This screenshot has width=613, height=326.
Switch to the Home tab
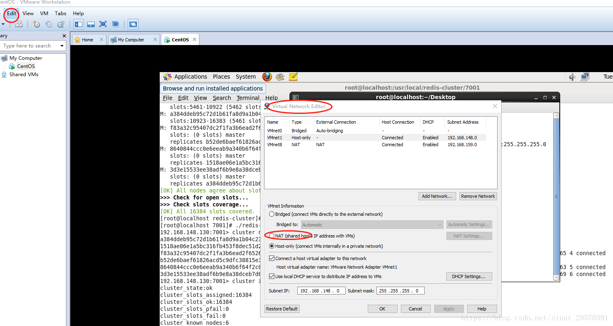click(x=89, y=39)
